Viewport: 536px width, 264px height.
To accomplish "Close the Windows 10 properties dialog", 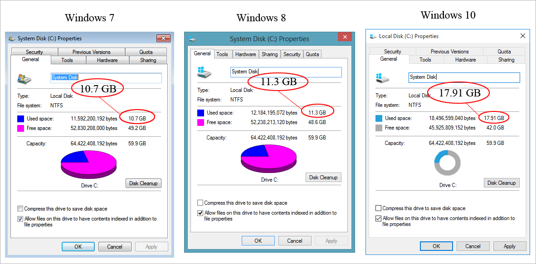I will click(523, 36).
